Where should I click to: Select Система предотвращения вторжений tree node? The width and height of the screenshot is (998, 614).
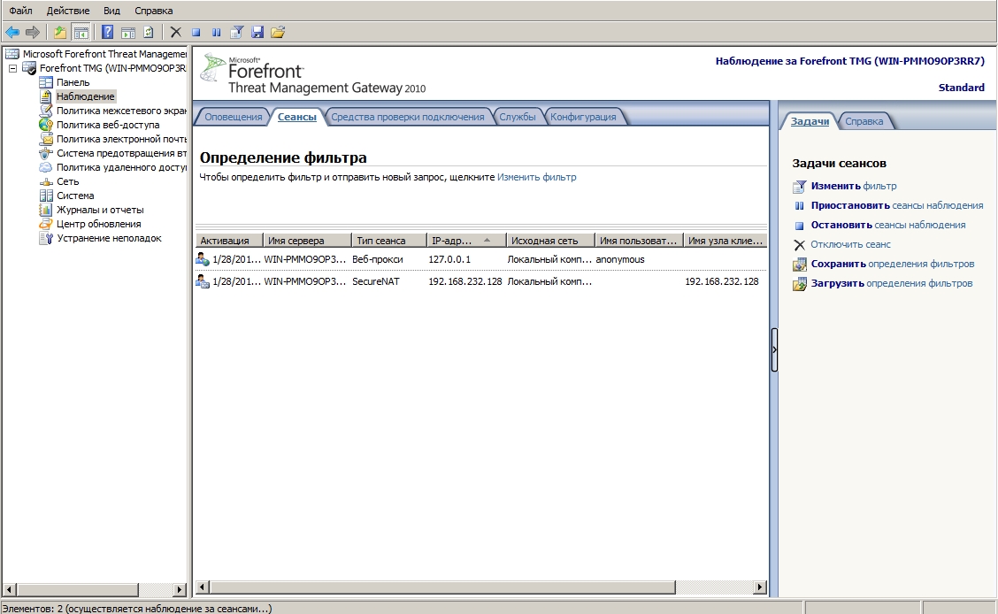pyautogui.click(x=121, y=153)
